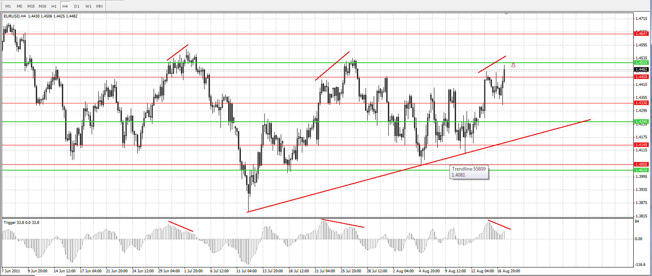Screen dimensions: 652x276
Task: Click the 84 indicator scale value
Action: pyautogui.click(x=637, y=221)
